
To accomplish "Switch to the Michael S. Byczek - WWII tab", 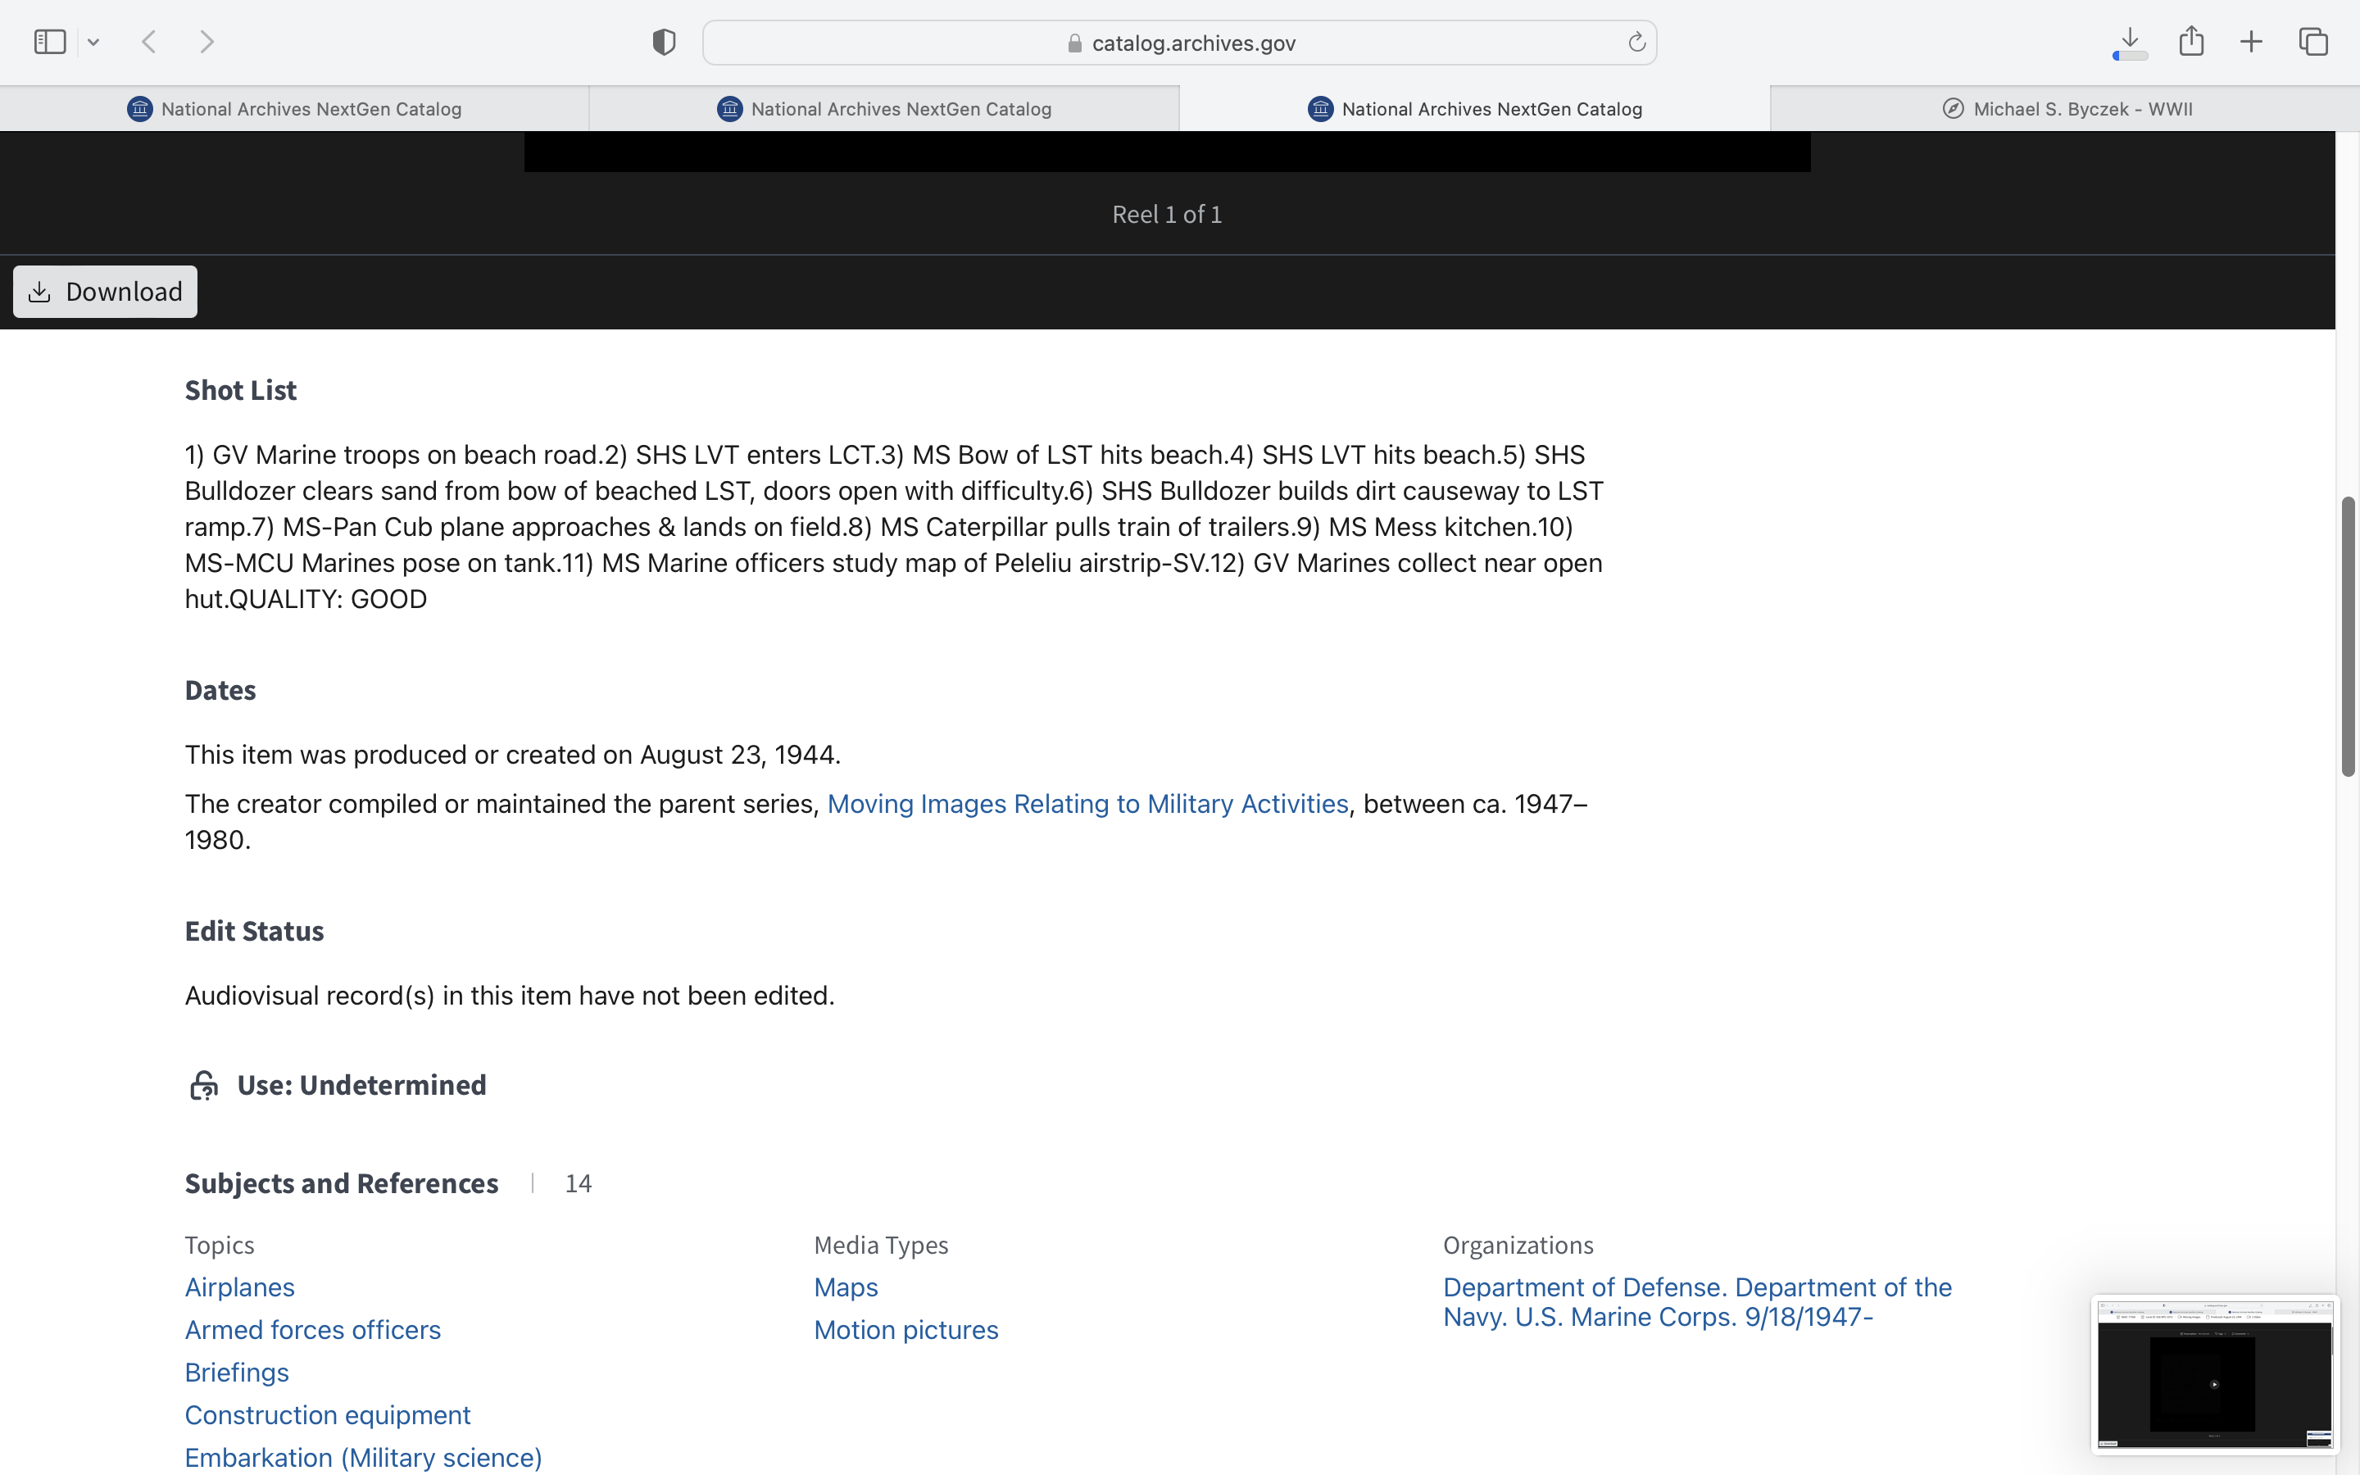I will tap(2066, 109).
